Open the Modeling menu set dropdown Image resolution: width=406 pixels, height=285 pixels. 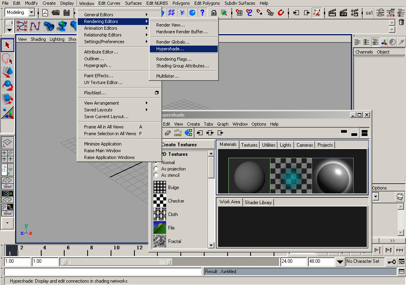[x=32, y=12]
